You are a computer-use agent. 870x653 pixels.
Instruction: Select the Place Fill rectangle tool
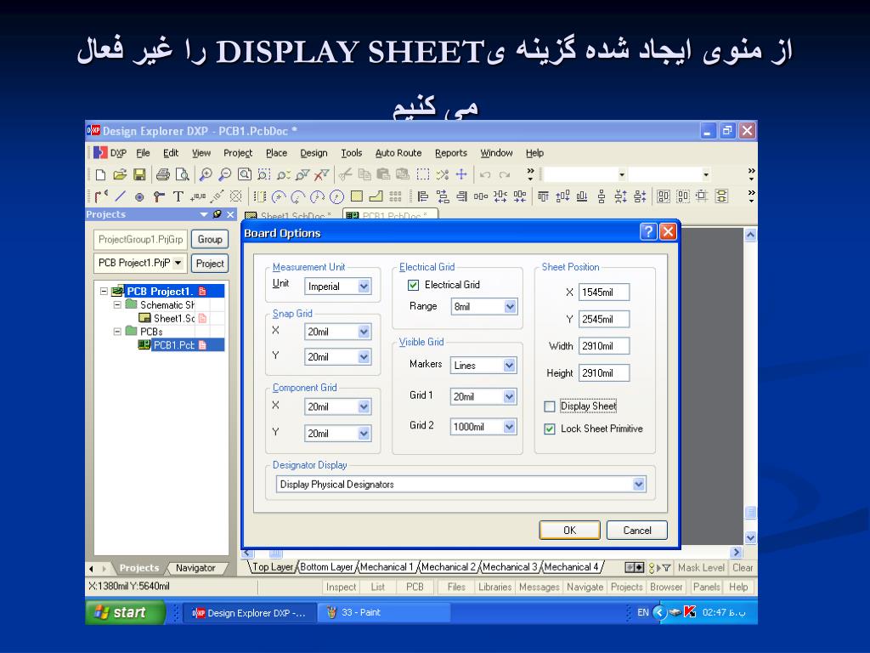[x=357, y=196]
